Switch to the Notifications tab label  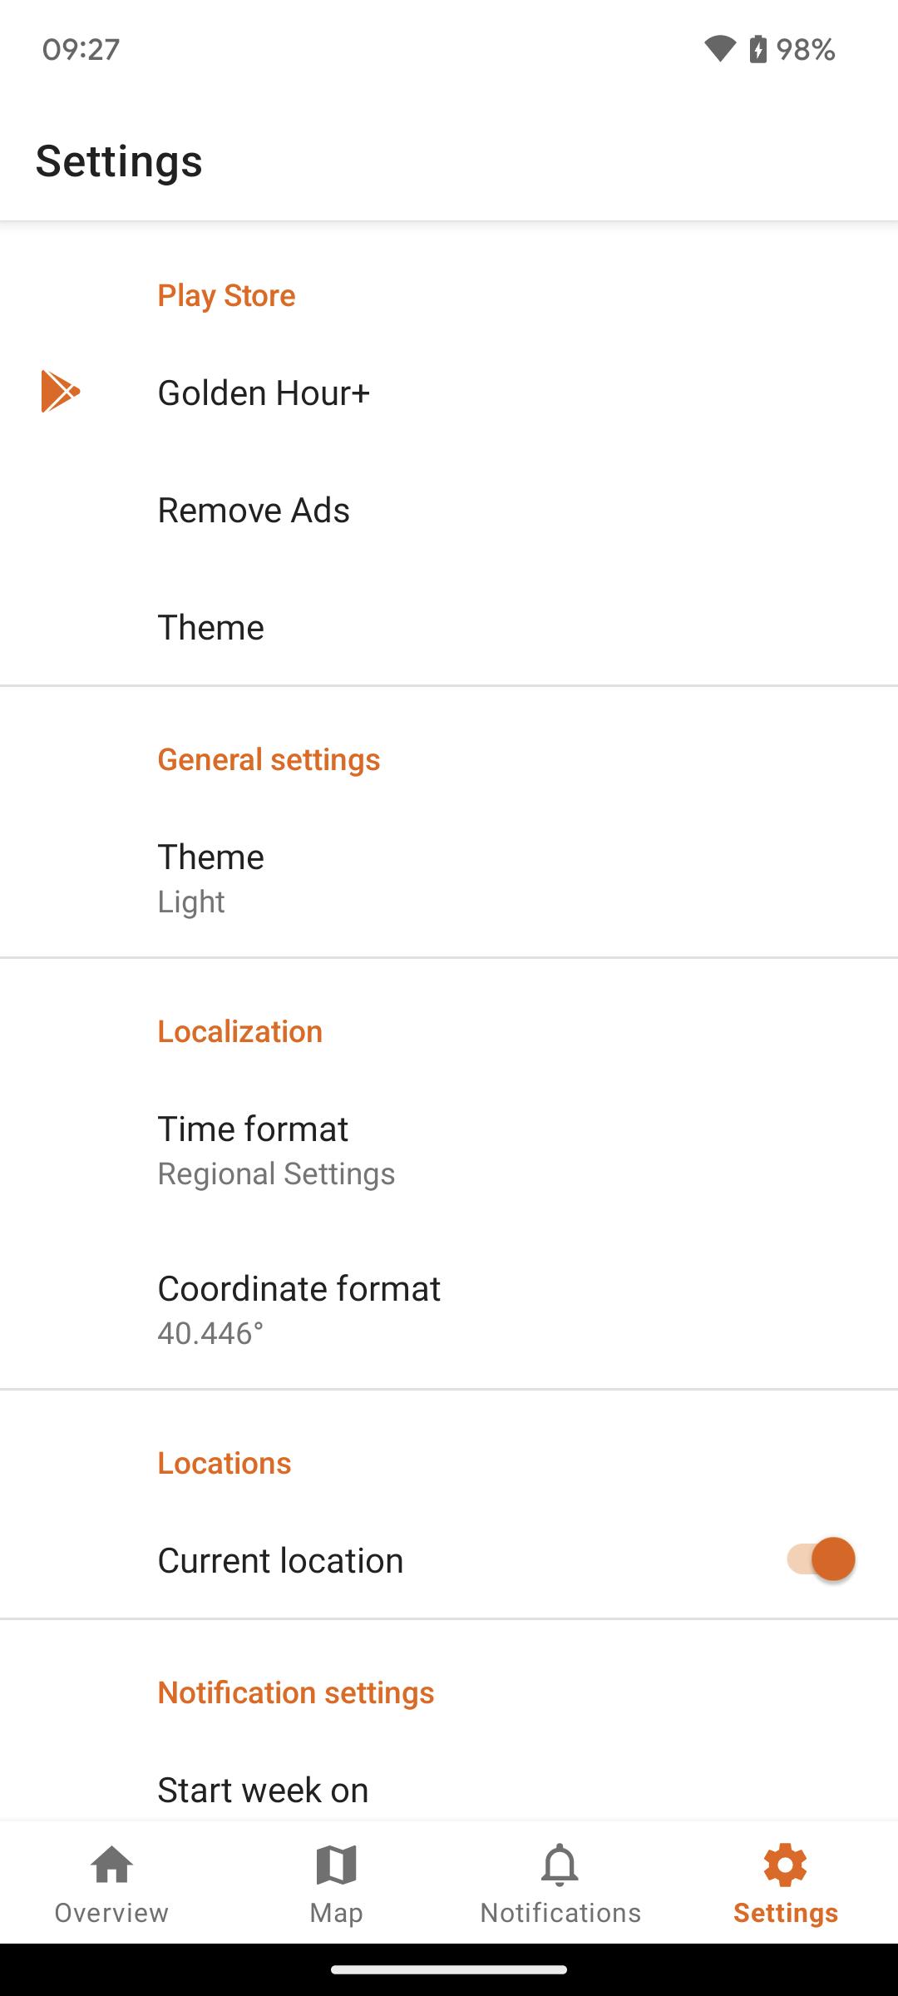tap(560, 1913)
